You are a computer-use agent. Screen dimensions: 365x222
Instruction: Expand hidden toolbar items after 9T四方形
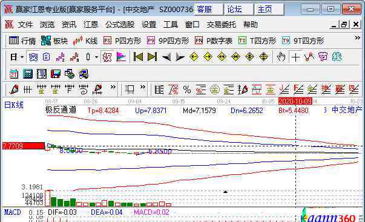pyautogui.click(x=357, y=38)
